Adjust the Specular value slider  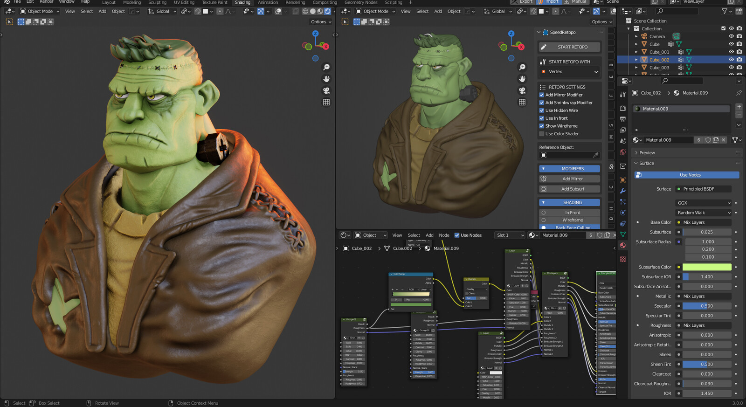click(707, 306)
